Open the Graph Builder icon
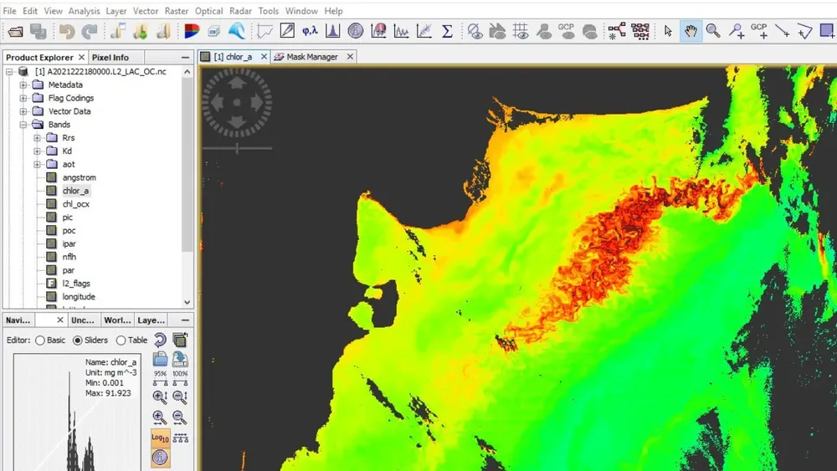Image resolution: width=837 pixels, height=471 pixels. [618, 32]
